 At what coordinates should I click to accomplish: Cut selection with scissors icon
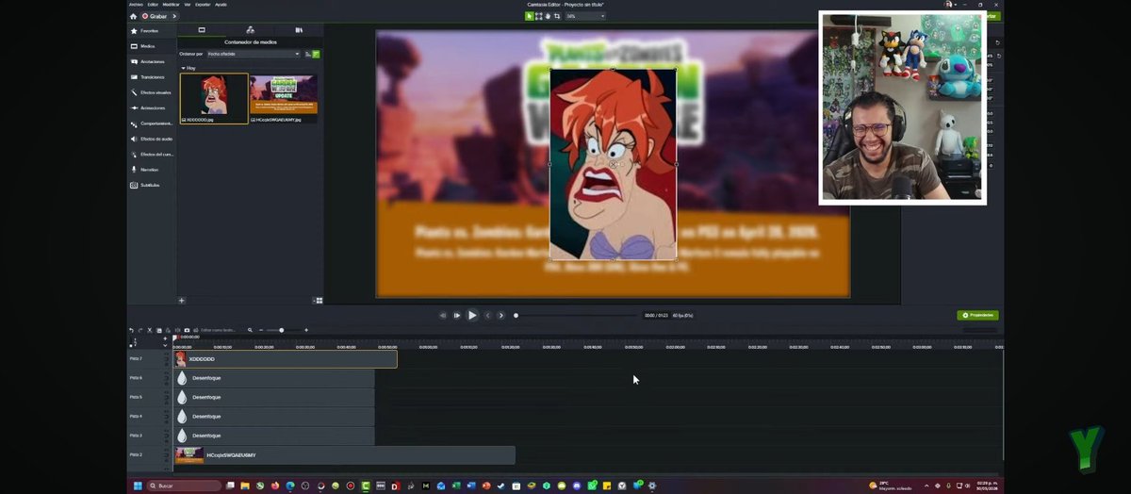[150, 330]
